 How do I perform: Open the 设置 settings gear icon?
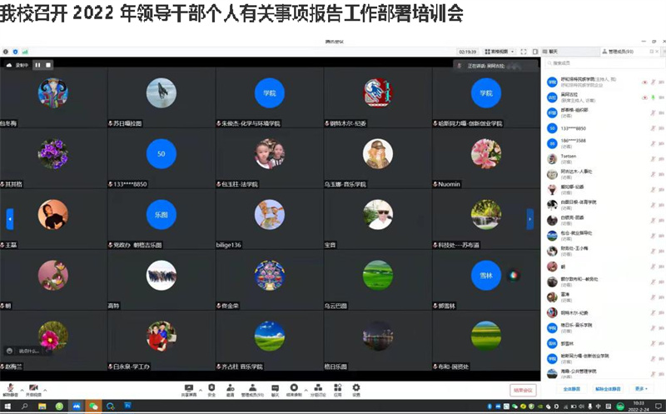(356, 388)
